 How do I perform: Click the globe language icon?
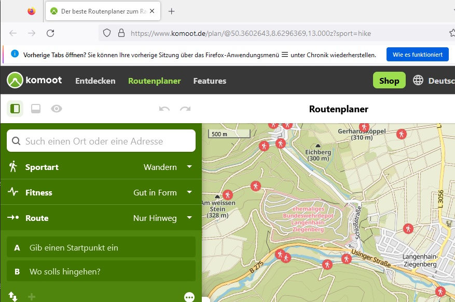(418, 81)
